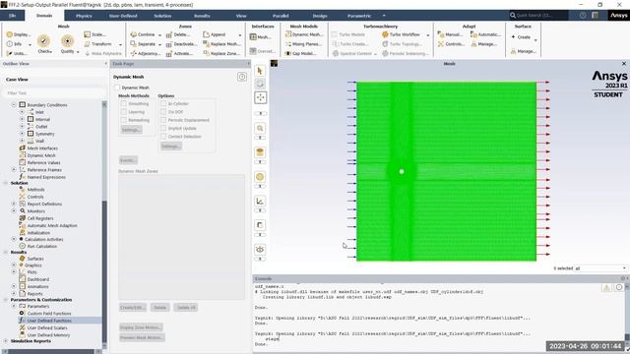Open Automatic adapt tool

click(486, 34)
